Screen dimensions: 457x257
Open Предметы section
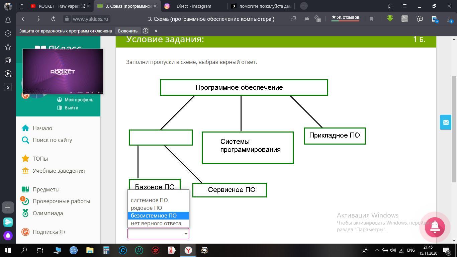40,189
